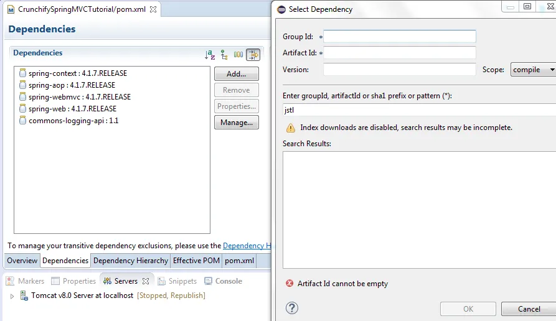This screenshot has width=556, height=321.
Task: Sort dependencies alphabetically icon
Action: [210, 55]
